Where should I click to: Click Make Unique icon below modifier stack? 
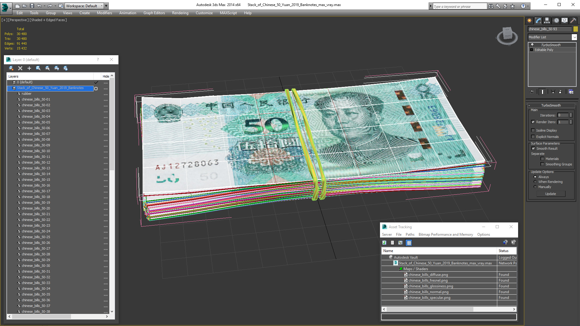[553, 92]
